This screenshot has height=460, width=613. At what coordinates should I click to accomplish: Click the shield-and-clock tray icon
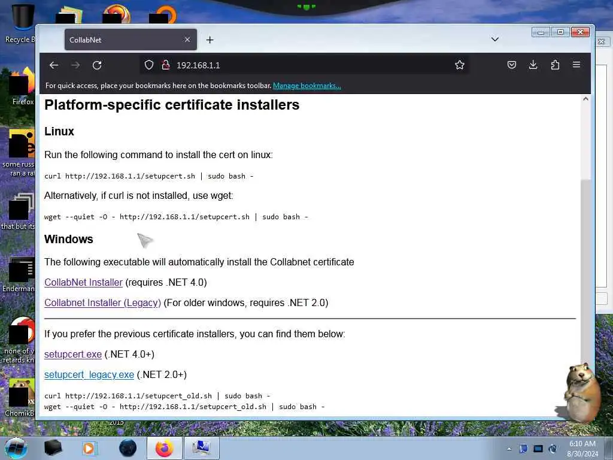tap(553, 449)
